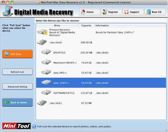
Task: Click the macOS green zoom button
Action: pyautogui.click(x=12, y=2)
